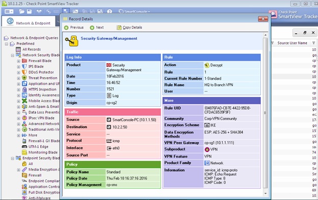Select Firewall-1 GX Blade icon

[x=24, y=141]
